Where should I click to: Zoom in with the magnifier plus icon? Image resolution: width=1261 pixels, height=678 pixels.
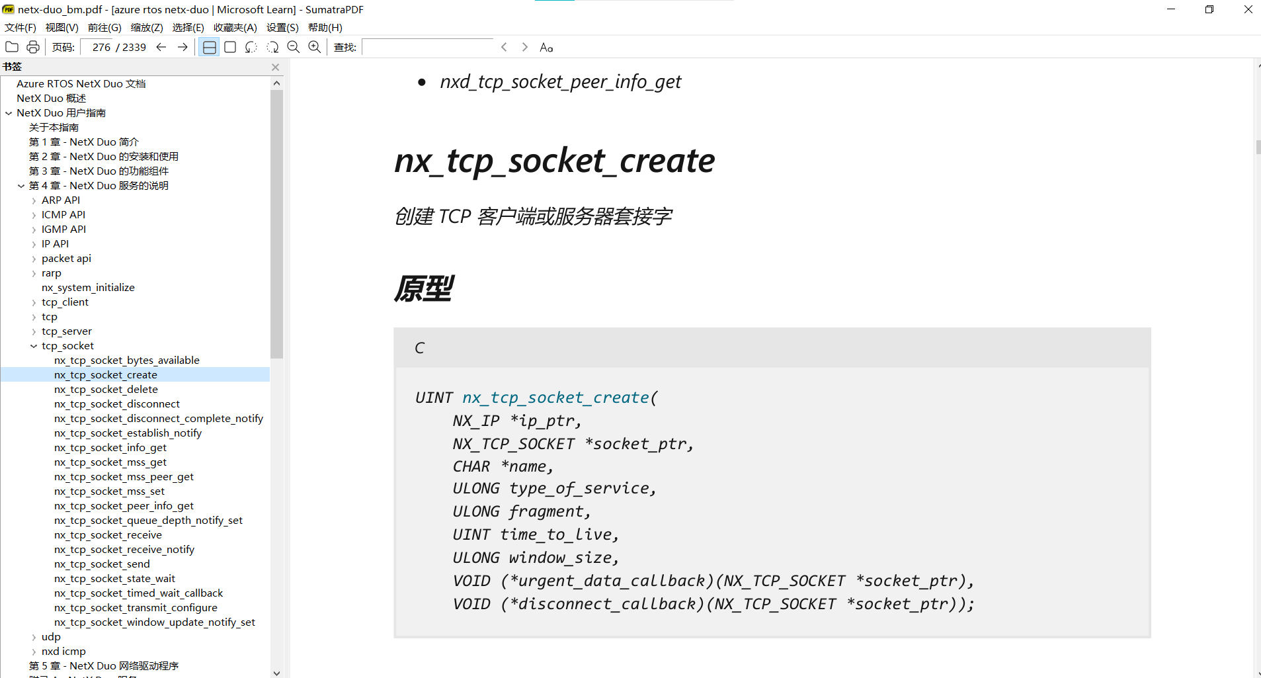(x=315, y=47)
